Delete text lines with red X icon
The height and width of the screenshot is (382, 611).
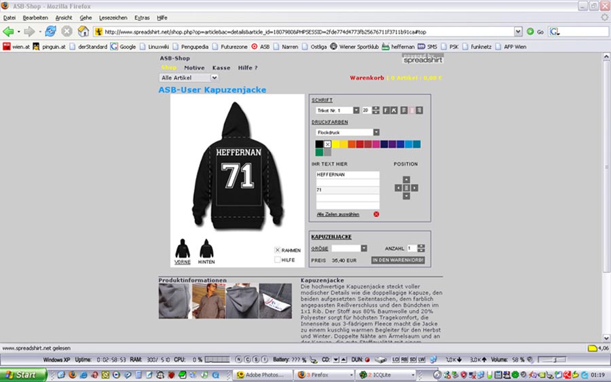pos(376,214)
